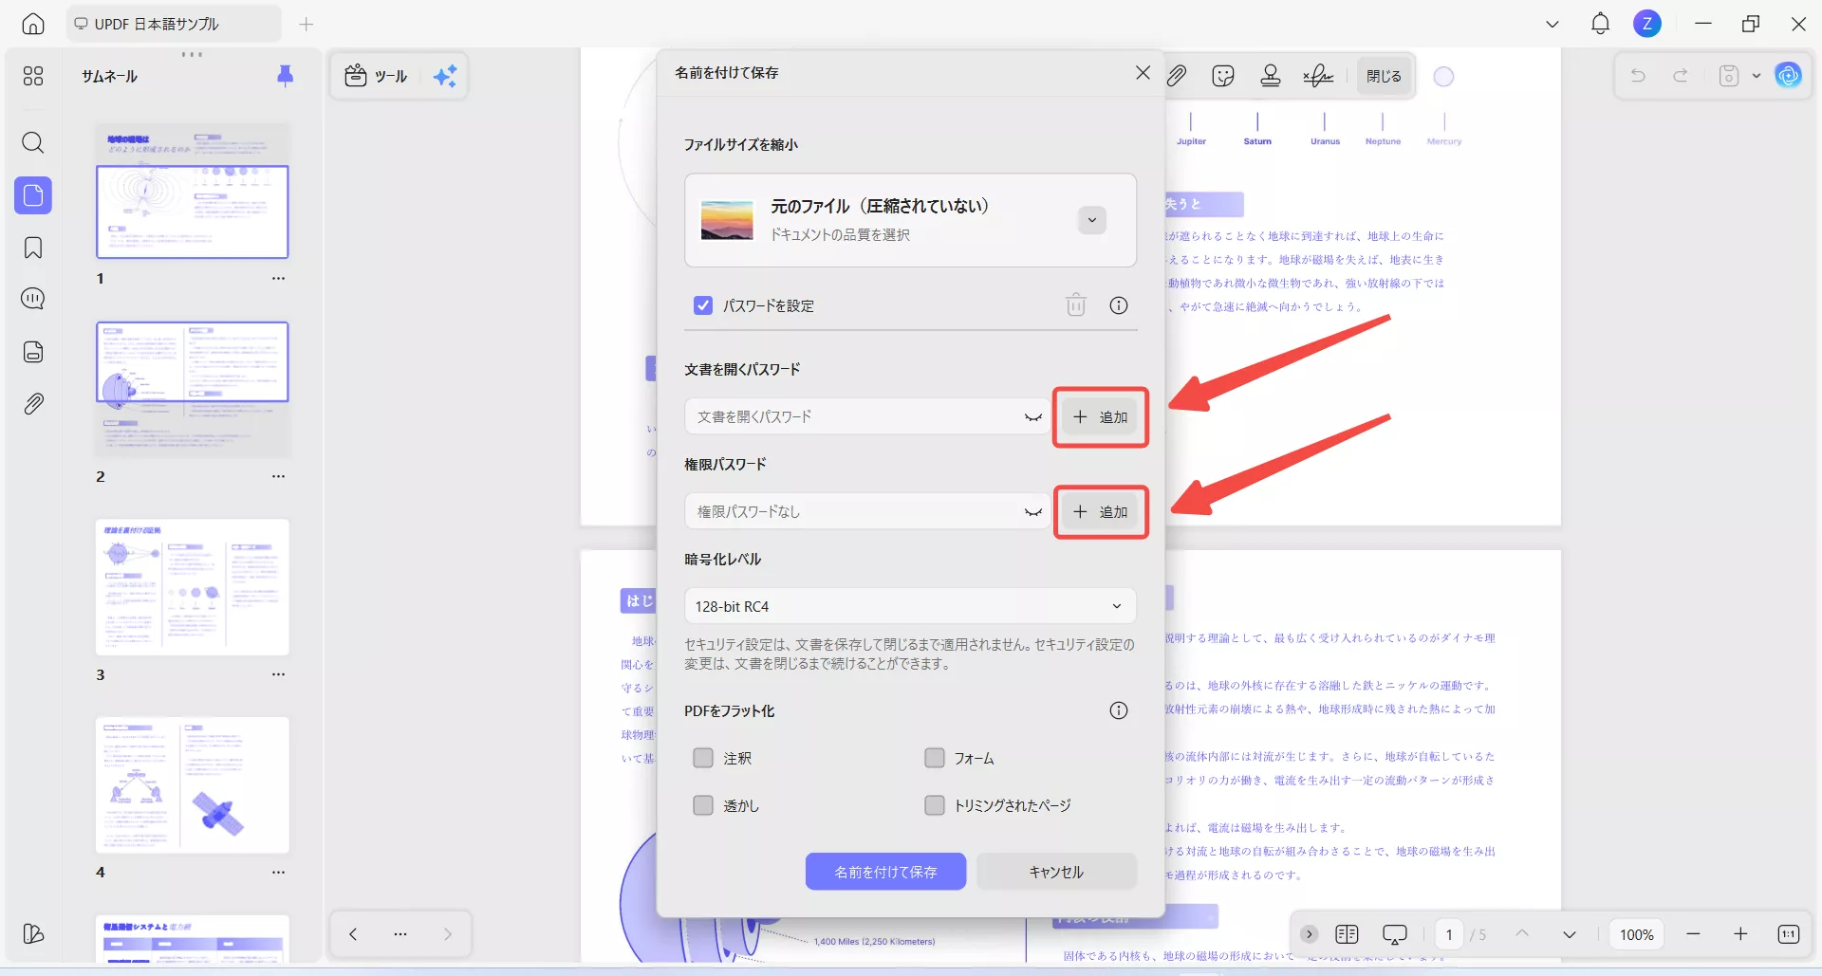
Task: Select page 4 thumbnail
Action: [x=193, y=785]
